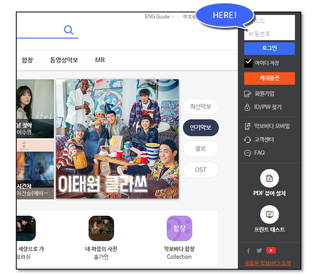Open the 이수영 album thumbnail
The height and width of the screenshot is (275, 320).
pos(35,109)
